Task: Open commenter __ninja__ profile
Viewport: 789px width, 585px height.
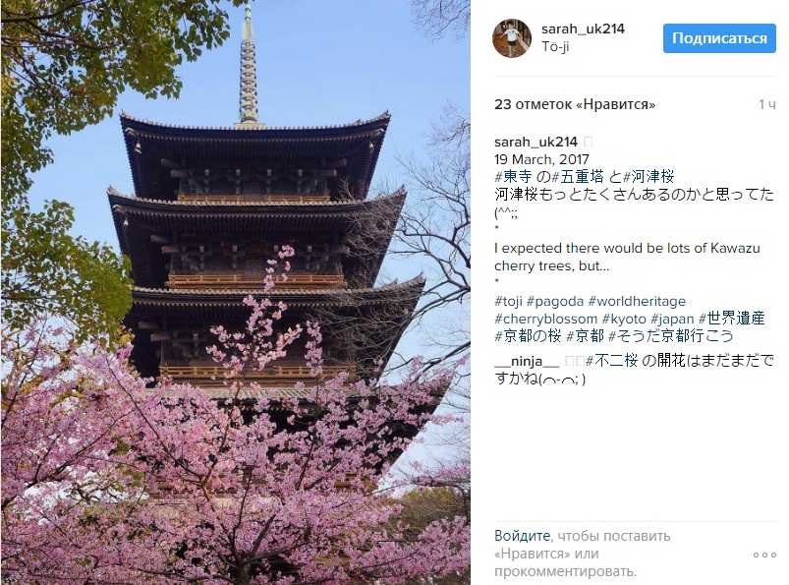Action: tap(527, 361)
